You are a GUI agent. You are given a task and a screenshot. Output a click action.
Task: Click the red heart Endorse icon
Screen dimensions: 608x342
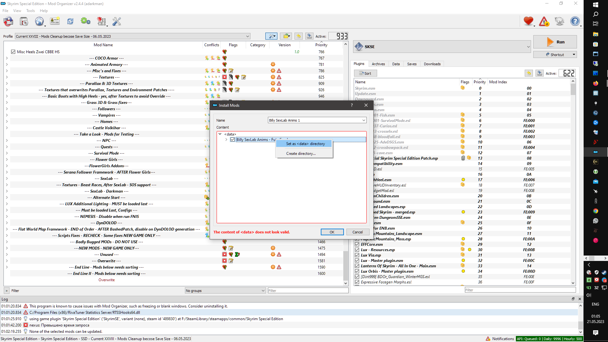pyautogui.click(x=528, y=22)
